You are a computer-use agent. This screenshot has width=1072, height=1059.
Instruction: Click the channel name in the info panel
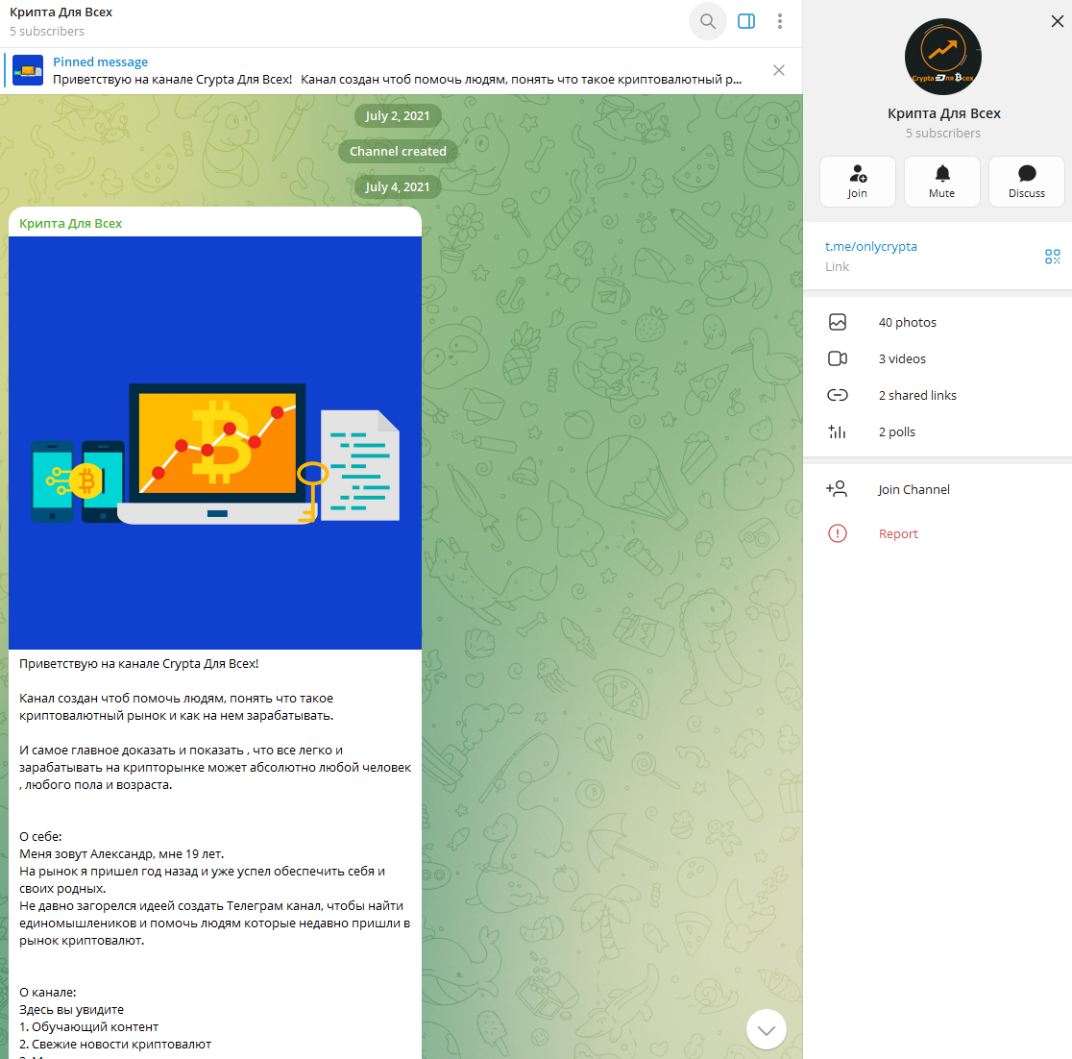[x=943, y=113]
